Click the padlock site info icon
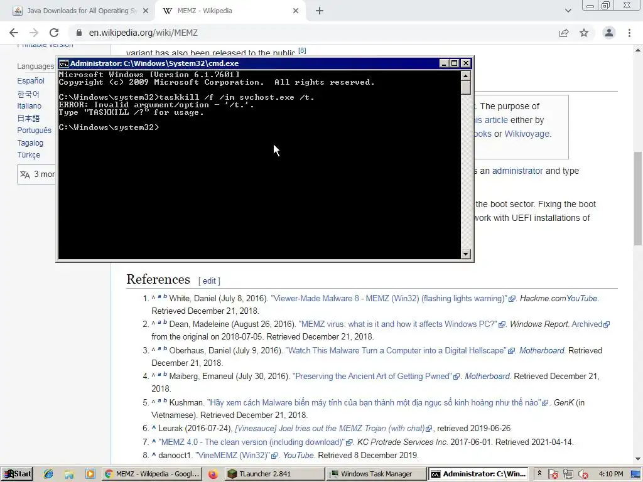This screenshot has height=482, width=643. pos(79,33)
